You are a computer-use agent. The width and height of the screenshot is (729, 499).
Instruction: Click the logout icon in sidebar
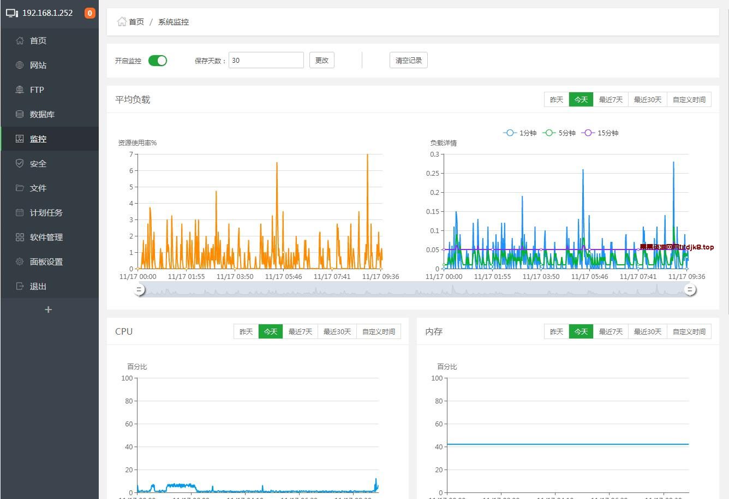pos(20,286)
